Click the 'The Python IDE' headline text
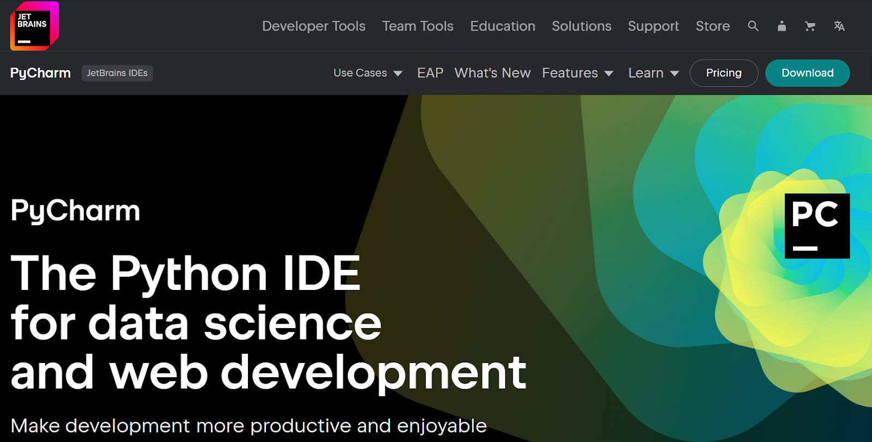 coord(186,274)
